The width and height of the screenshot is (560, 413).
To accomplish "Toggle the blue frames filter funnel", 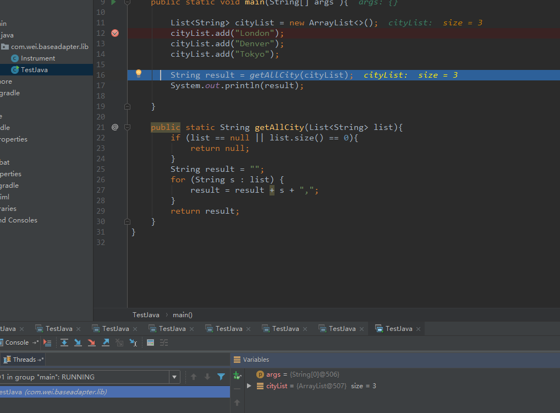I will 221,377.
